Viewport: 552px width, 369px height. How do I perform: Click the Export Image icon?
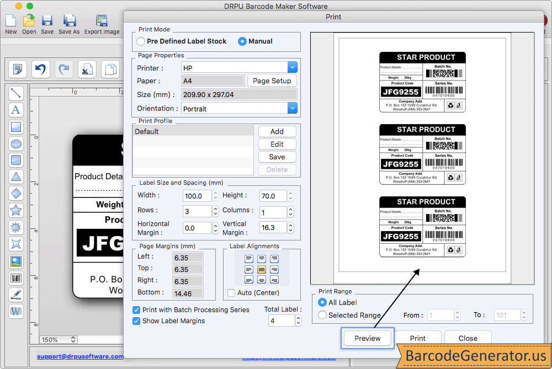pyautogui.click(x=102, y=21)
